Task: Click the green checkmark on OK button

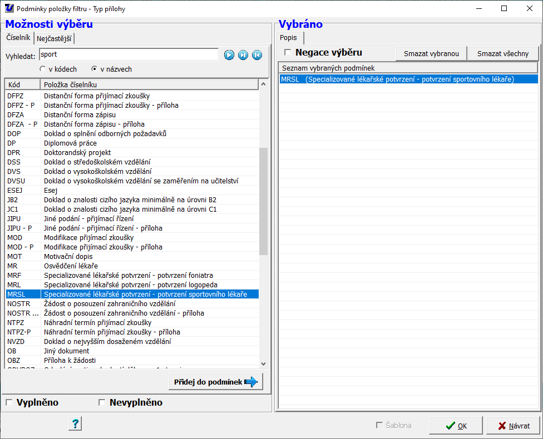Action: point(451,426)
